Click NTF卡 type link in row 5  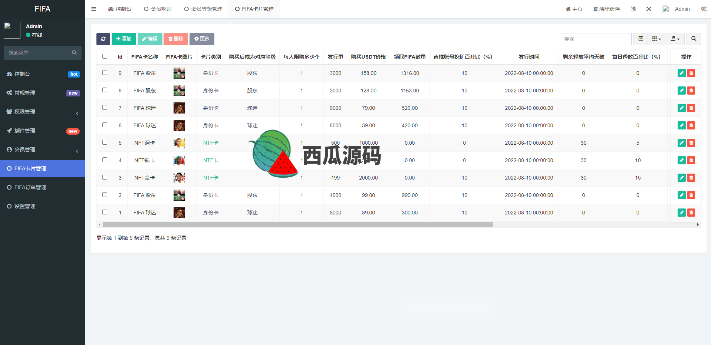pyautogui.click(x=211, y=143)
